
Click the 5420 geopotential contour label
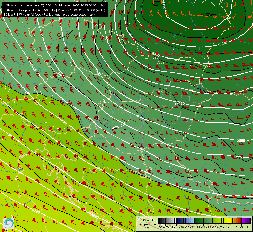pyautogui.click(x=163, y=5)
